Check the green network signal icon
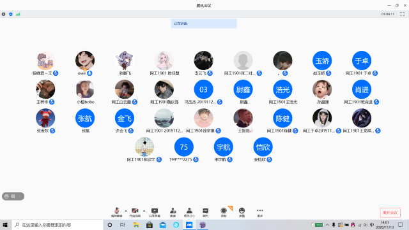Screen dimensions: 409x230 tap(18, 14)
